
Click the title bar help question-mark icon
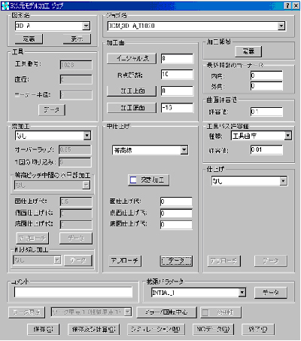(x=288, y=5)
